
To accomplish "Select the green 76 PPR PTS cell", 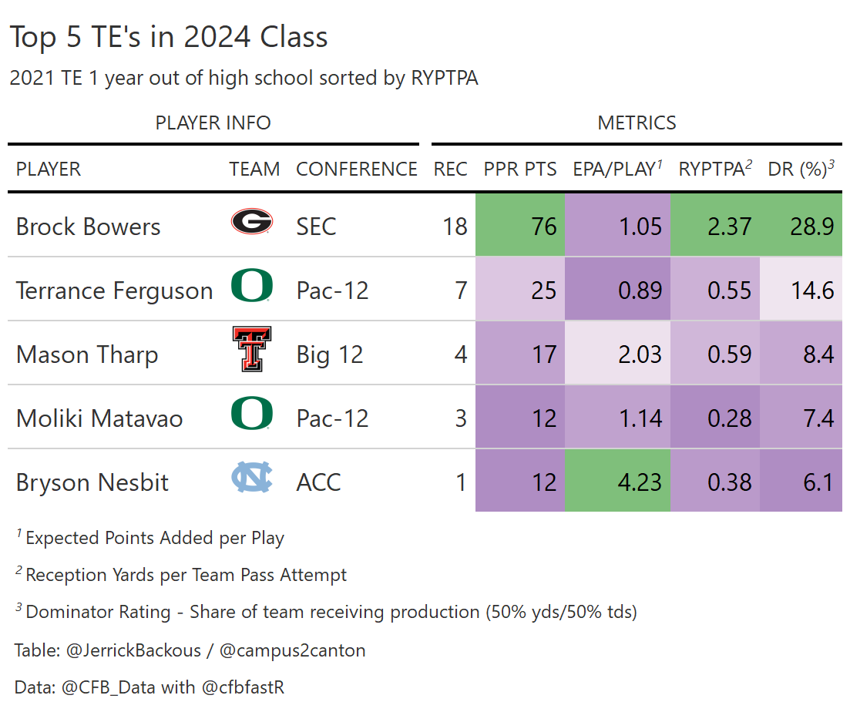I will point(521,225).
